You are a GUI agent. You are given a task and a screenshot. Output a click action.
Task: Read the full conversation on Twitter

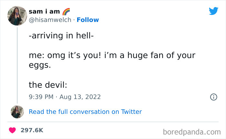pyautogui.click(x=85, y=112)
